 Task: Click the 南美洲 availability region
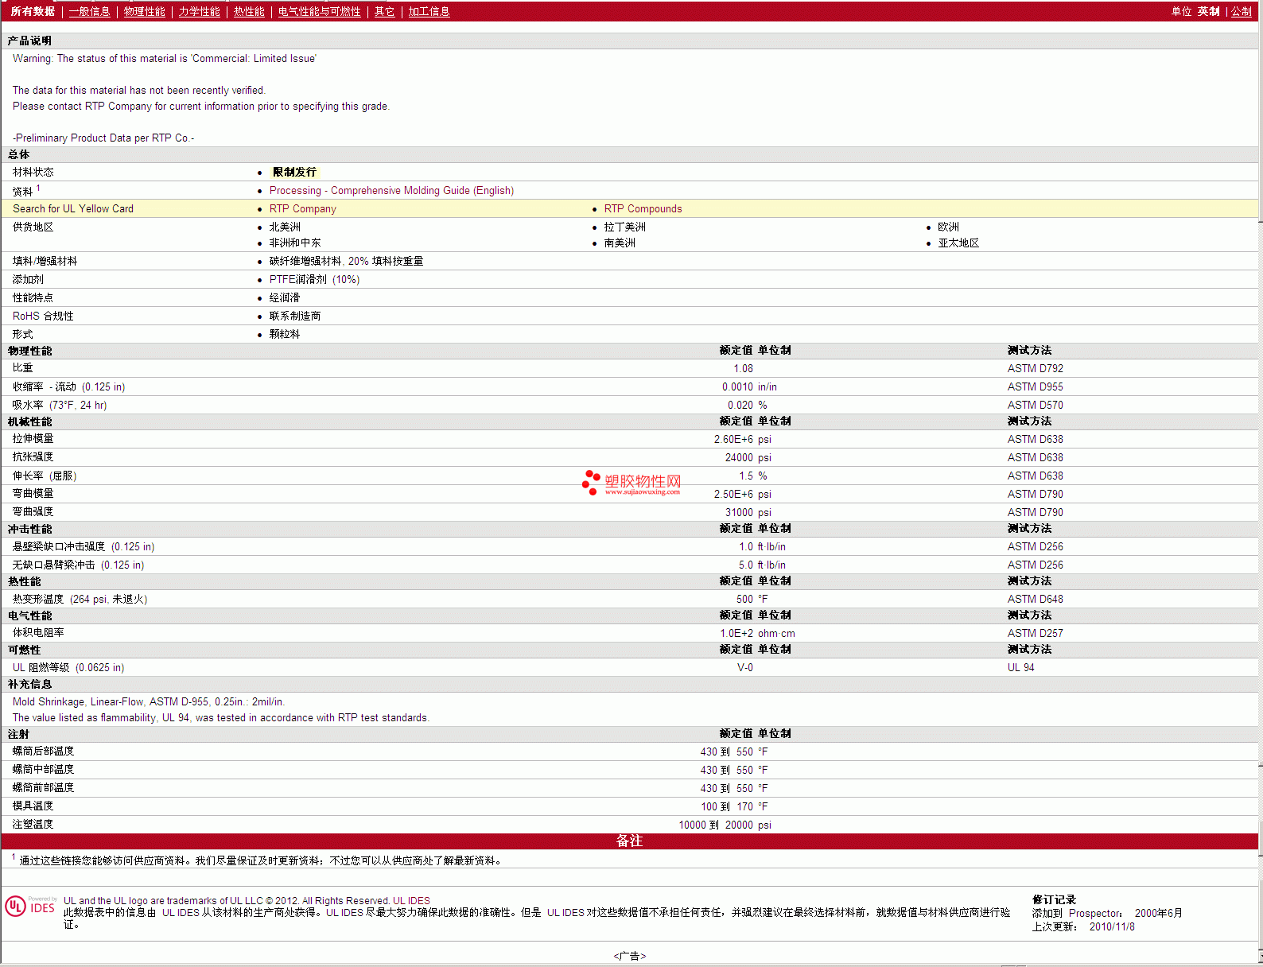620,243
